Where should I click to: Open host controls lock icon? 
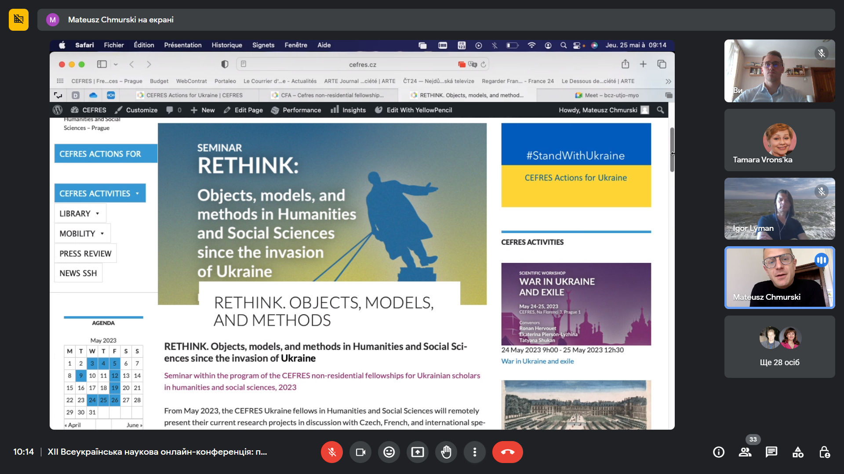coord(824,452)
